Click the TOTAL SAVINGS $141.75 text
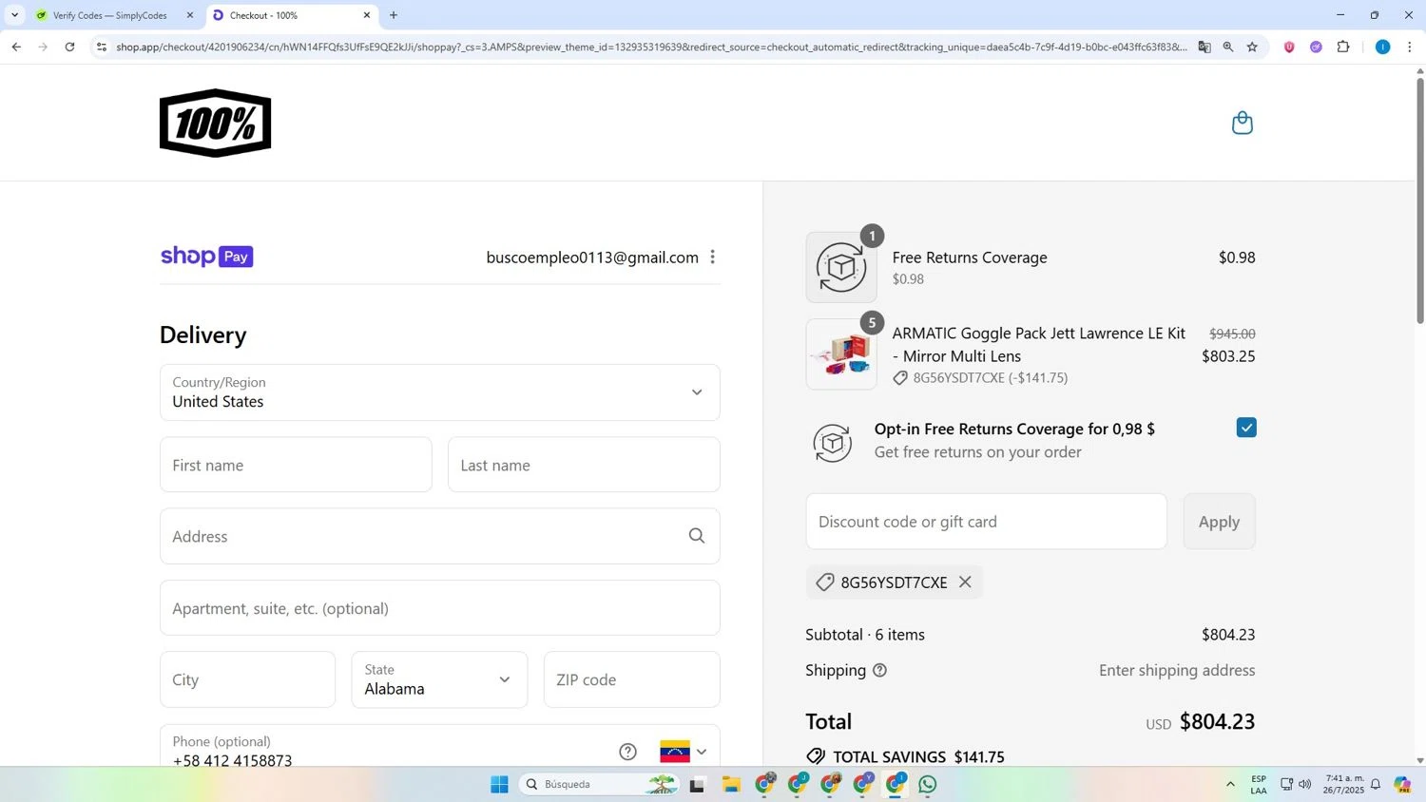The image size is (1426, 802). pyautogui.click(x=918, y=756)
